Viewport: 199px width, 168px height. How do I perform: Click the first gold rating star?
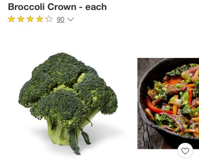click(12, 19)
